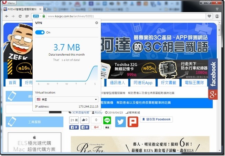
Task: Click the G+1 button
Action: coord(96,127)
